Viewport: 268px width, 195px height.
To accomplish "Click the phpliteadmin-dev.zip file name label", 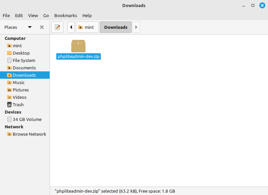I will pos(78,56).
